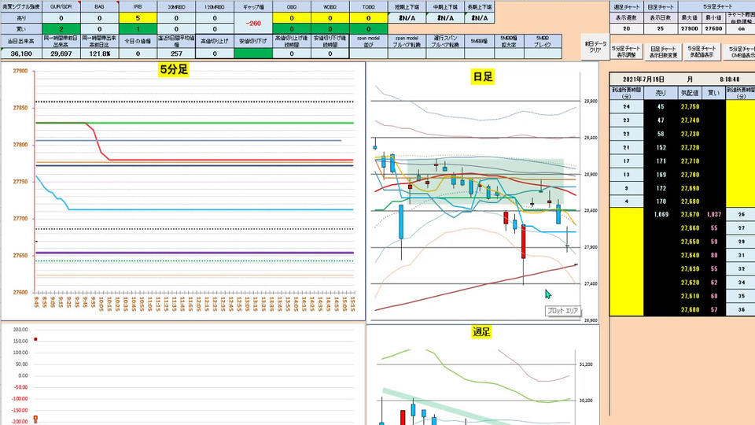
Task: Select the sell quantity 152 cell
Action: coord(661,147)
